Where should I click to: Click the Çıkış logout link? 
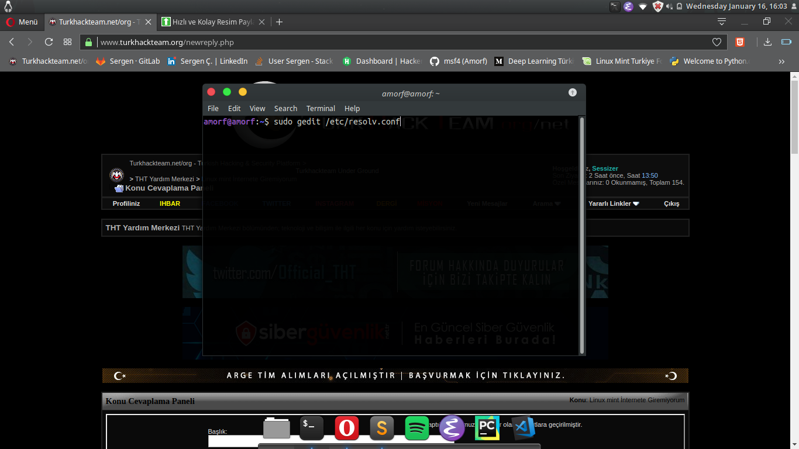(x=671, y=203)
